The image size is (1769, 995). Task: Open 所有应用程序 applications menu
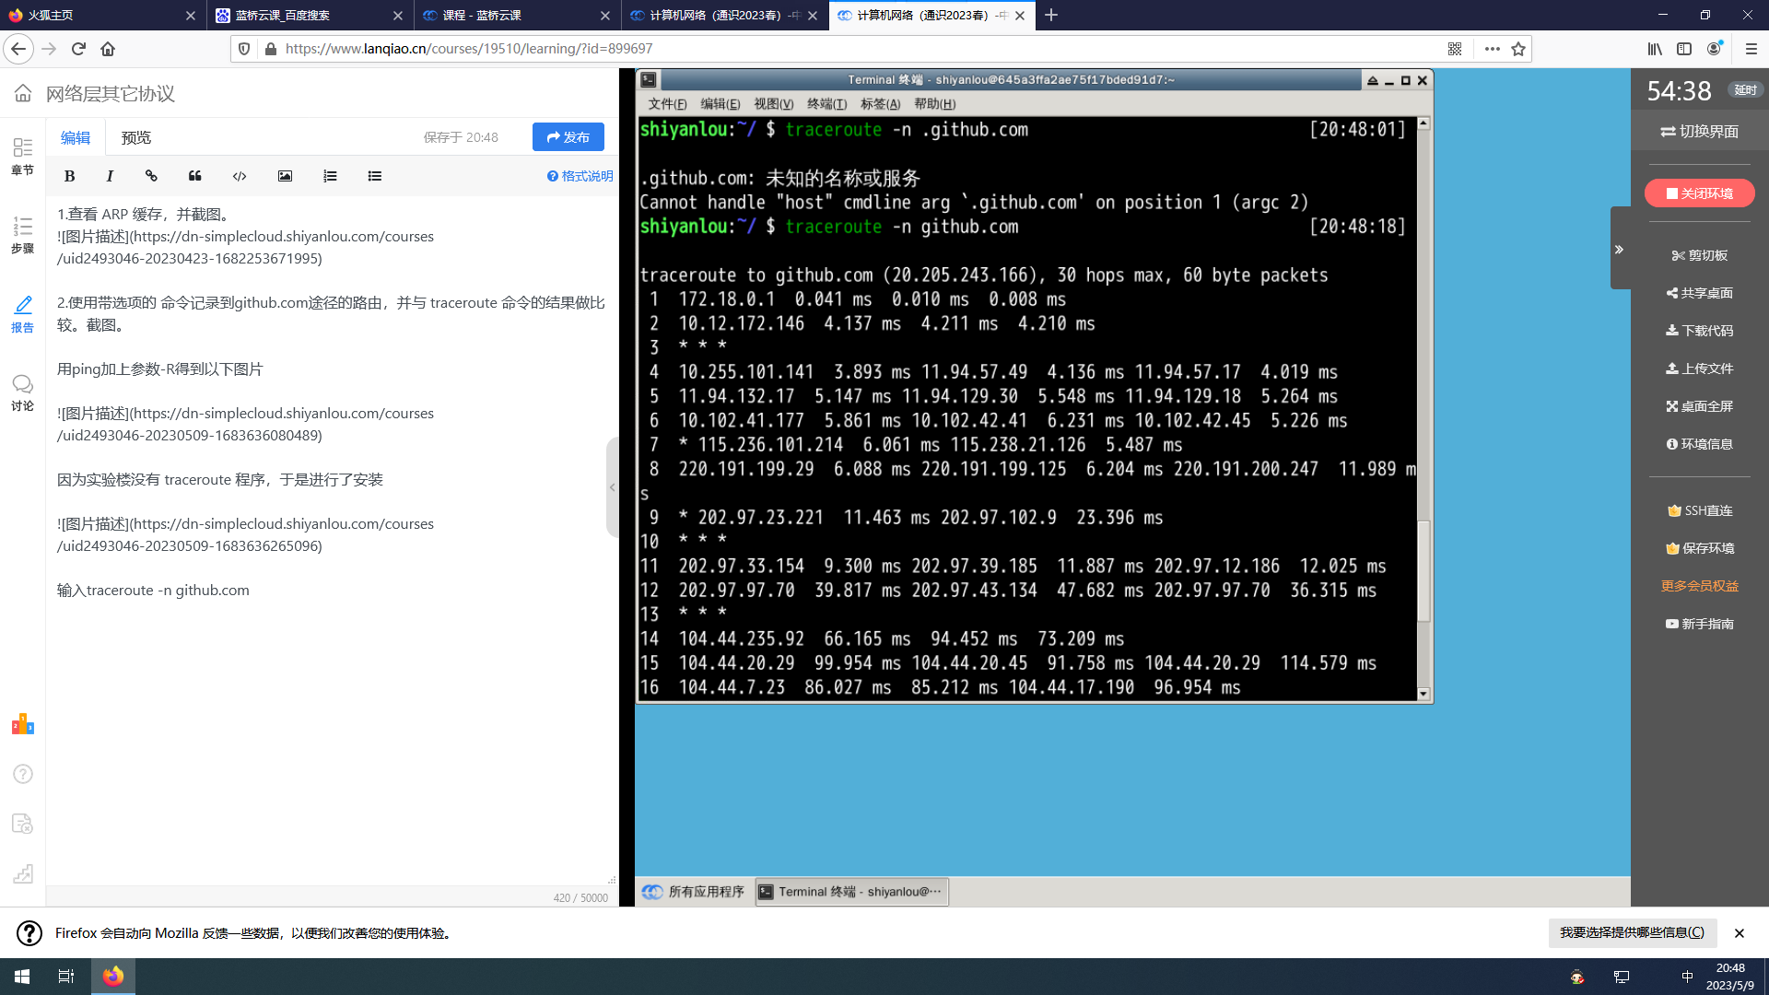pos(694,892)
